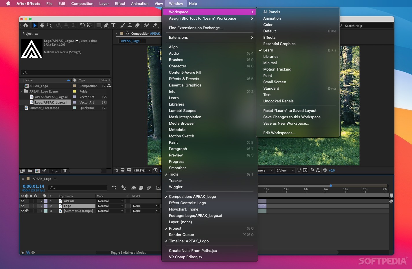Click the current timecode 0;00;01;14
This screenshot has height=269, width=412.
(34, 186)
